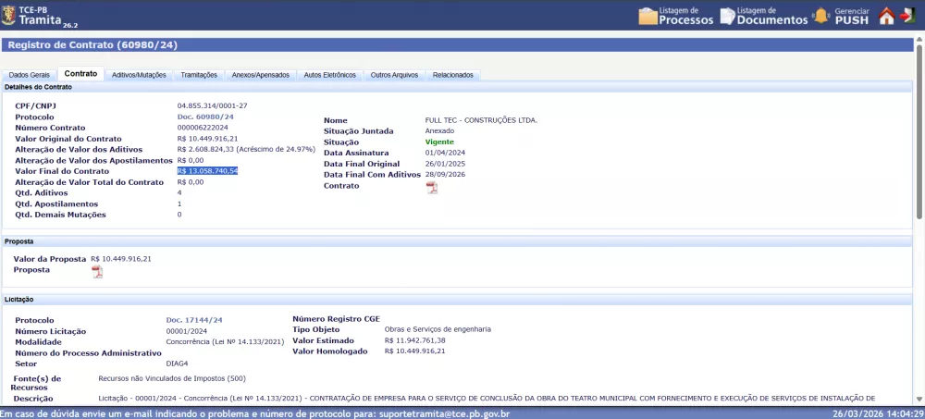925x419 pixels.
Task: Switch to the Autos Eletrônicos tab
Action: coord(329,75)
